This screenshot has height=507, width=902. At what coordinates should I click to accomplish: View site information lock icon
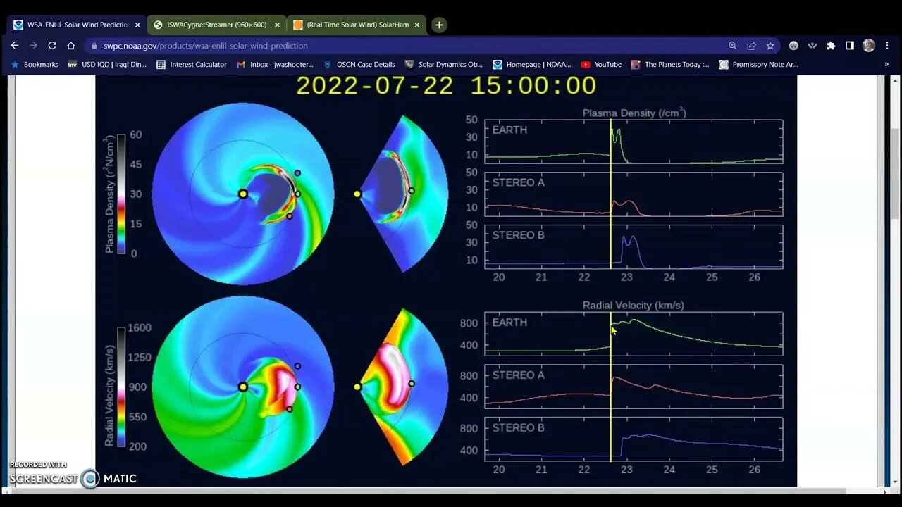94,46
